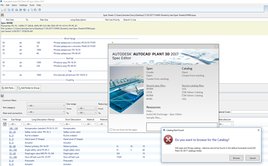Click the Save All toolbar icon
Viewport: 268px width, 166px height.
pyautogui.click(x=12, y=10)
